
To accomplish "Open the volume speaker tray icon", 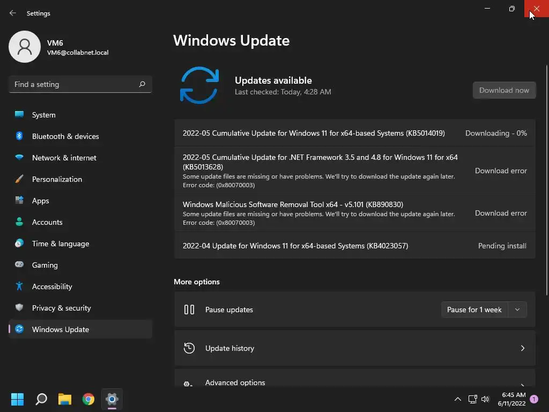I will pos(485,399).
